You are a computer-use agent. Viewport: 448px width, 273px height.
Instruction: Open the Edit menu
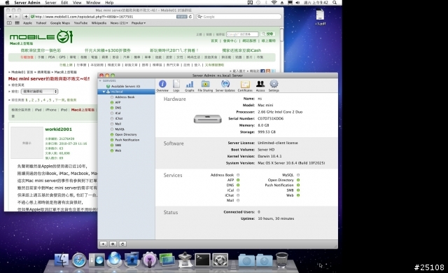pos(64,3)
